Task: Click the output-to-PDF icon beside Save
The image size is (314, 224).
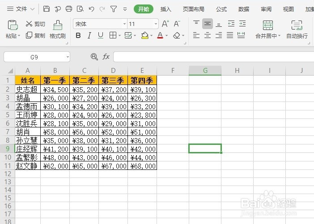Action: [x=58, y=9]
